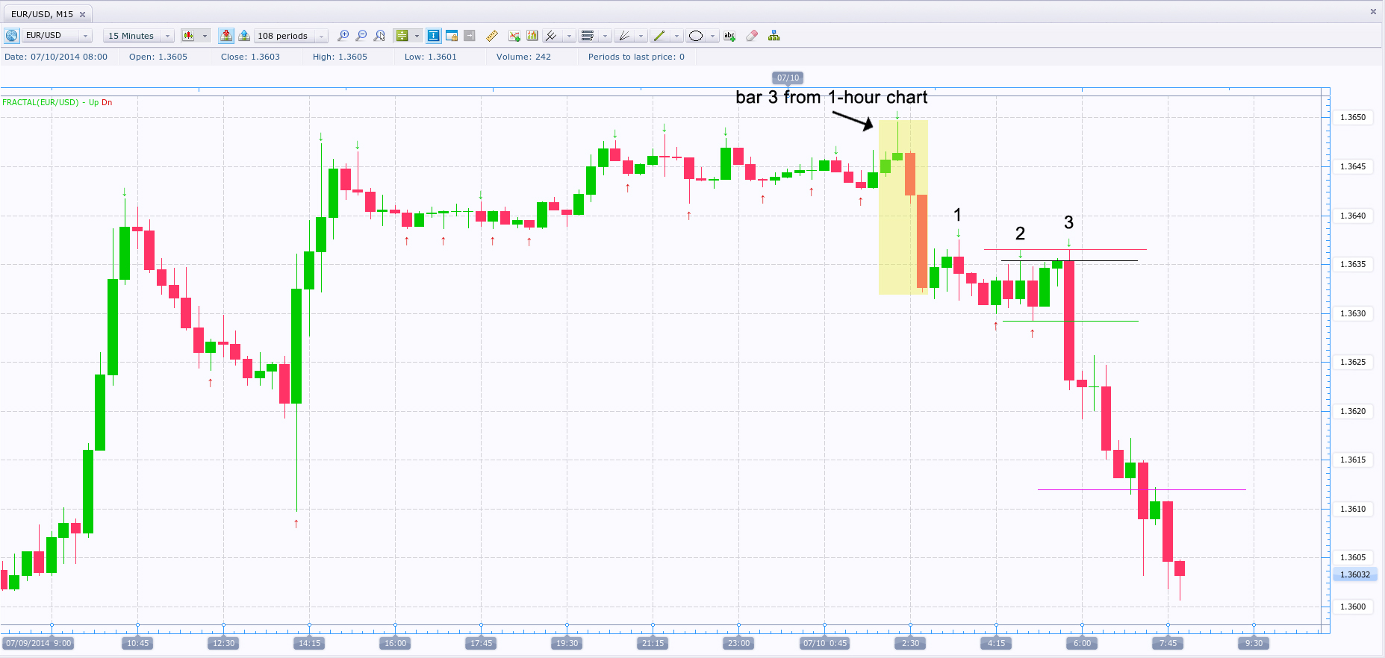Click the eraser tool icon

[752, 36]
